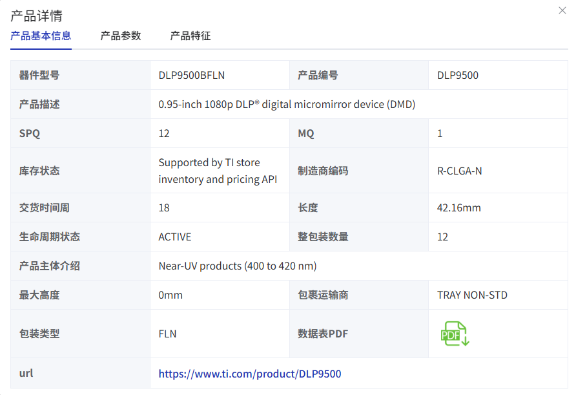Close the product details dialog
The image size is (576, 395).
(x=562, y=10)
